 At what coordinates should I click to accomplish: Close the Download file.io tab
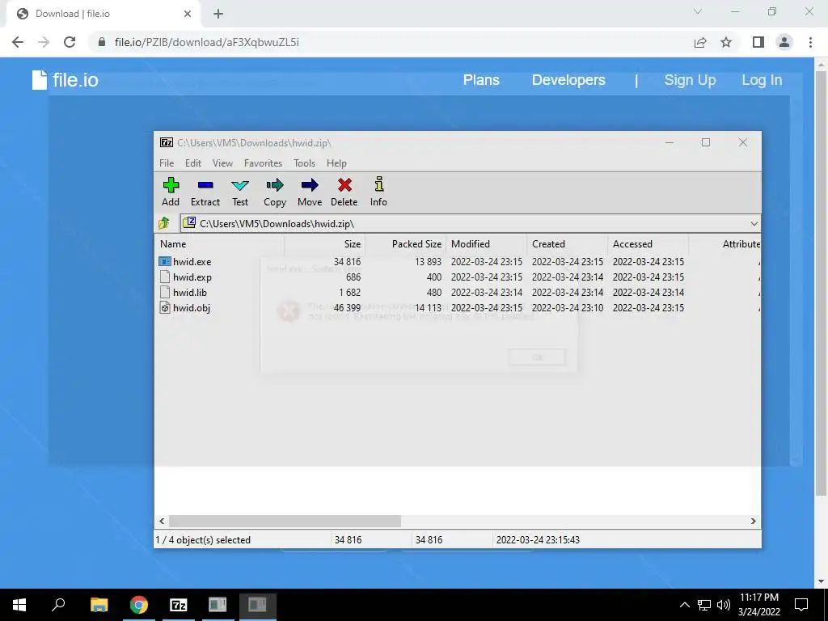[188, 14]
